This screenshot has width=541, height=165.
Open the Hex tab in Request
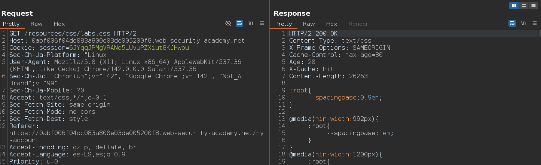59,24
